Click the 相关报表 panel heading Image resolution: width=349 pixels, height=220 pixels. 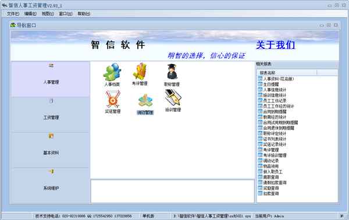tap(263, 64)
